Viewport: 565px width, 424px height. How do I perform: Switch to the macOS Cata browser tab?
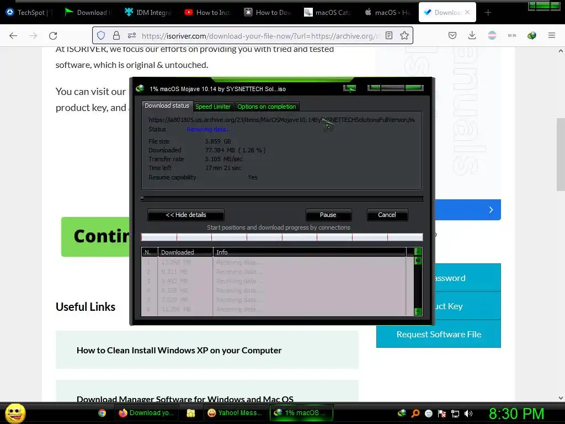click(327, 13)
